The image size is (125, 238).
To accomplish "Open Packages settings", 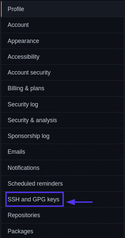I will coord(62,231).
